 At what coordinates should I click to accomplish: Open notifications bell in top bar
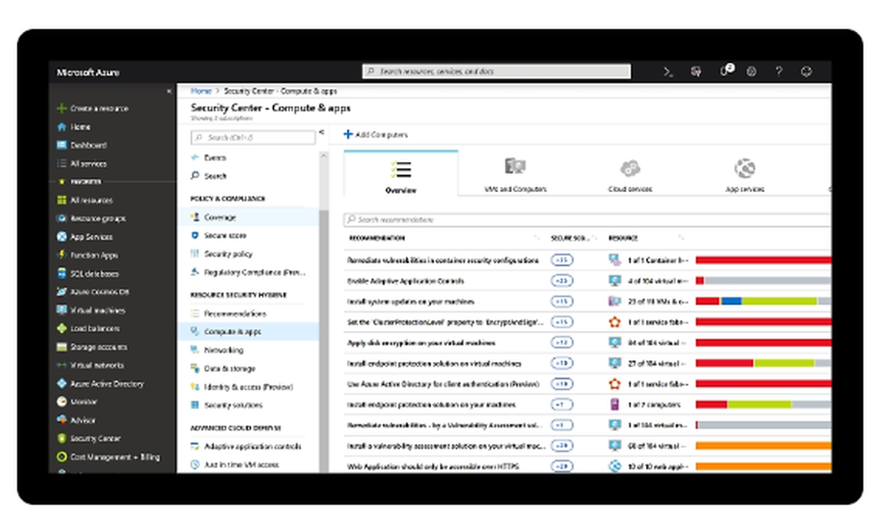725,71
